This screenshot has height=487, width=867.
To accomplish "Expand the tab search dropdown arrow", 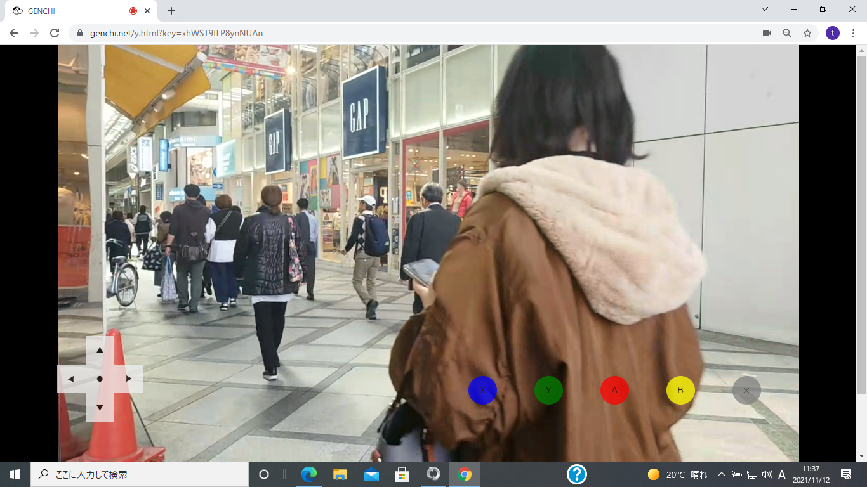I will (x=765, y=10).
